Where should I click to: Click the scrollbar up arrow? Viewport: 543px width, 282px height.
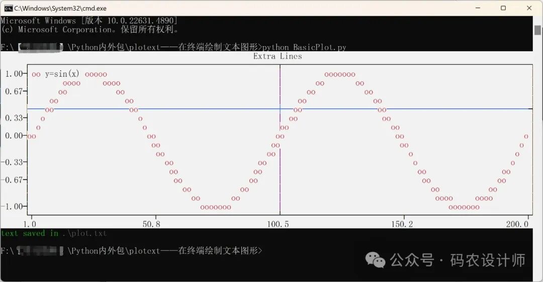537,20
